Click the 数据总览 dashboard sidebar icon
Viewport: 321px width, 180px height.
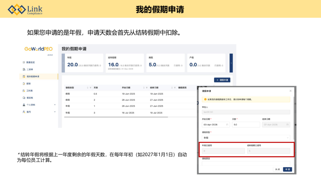[x=24, y=62]
